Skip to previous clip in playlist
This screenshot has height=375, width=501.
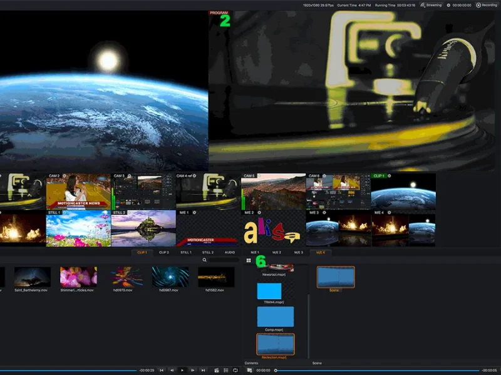pyautogui.click(x=162, y=370)
